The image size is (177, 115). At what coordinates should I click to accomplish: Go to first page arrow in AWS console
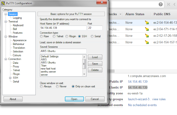(169, 4)
